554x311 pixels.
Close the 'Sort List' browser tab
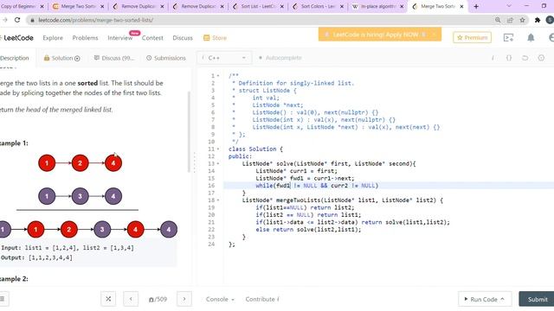tap(282, 6)
